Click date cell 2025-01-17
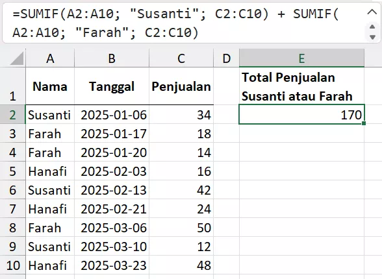The width and height of the screenshot is (382, 279). click(112, 133)
